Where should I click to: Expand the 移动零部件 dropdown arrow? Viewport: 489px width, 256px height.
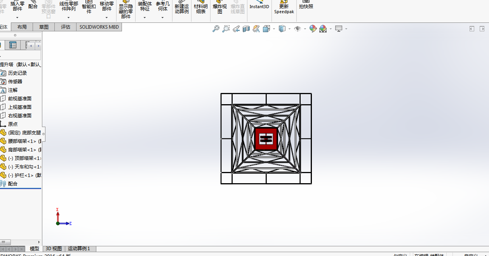[x=106, y=17]
